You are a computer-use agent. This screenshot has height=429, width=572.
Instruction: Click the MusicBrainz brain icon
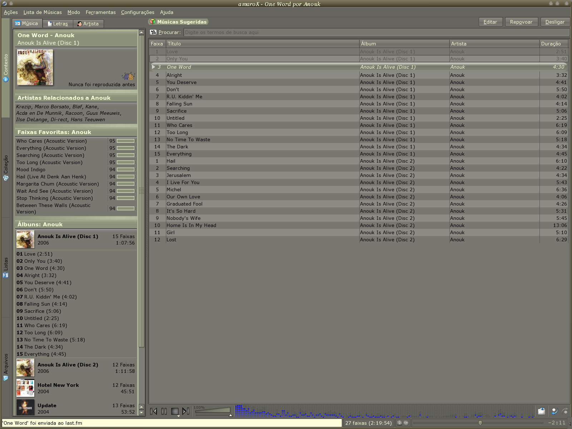(128, 76)
